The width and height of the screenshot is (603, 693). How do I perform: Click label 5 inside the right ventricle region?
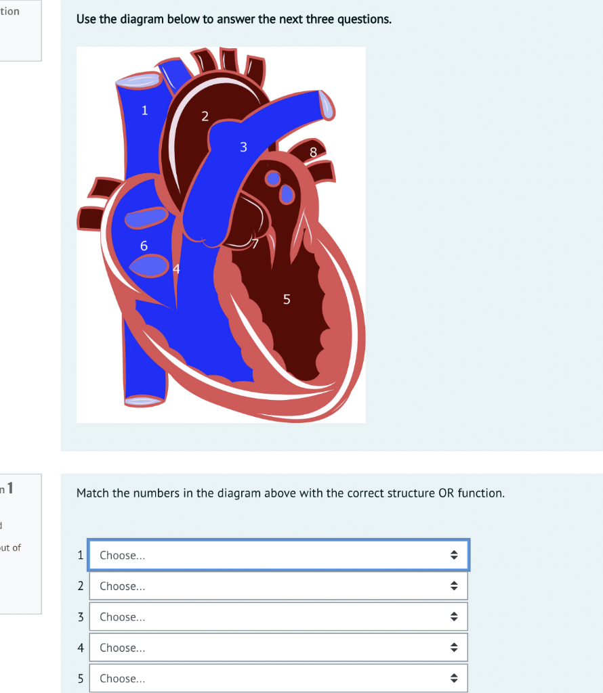(287, 298)
